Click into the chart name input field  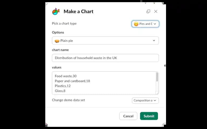tap(105, 58)
